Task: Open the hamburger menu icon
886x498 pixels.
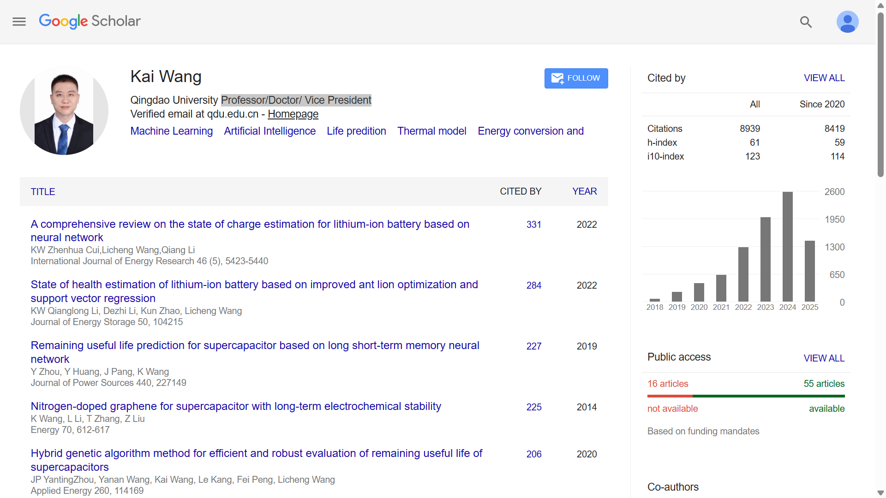Action: point(19,22)
